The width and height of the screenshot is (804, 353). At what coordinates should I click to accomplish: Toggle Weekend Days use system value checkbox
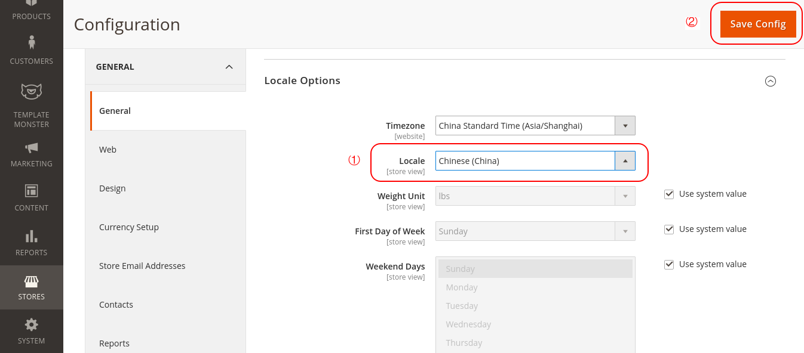pyautogui.click(x=669, y=264)
